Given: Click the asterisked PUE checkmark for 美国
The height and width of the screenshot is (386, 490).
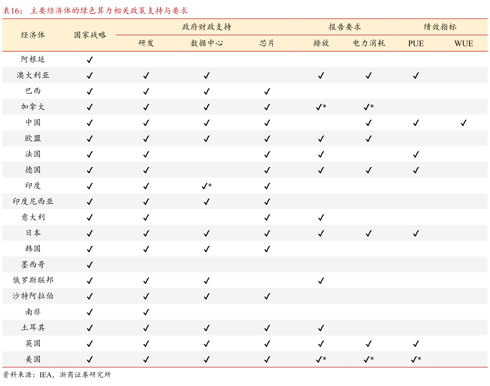Looking at the screenshot, I should point(416,360).
